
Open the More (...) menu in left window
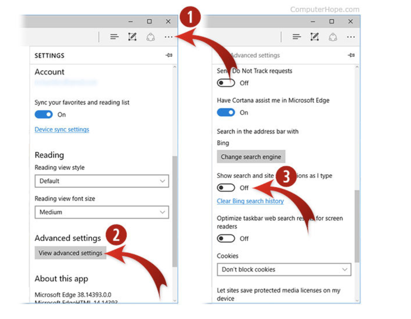168,37
